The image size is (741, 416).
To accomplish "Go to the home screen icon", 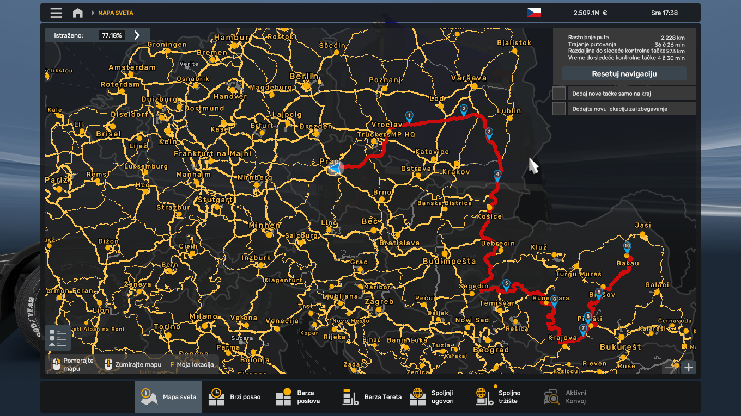I will pyautogui.click(x=78, y=13).
